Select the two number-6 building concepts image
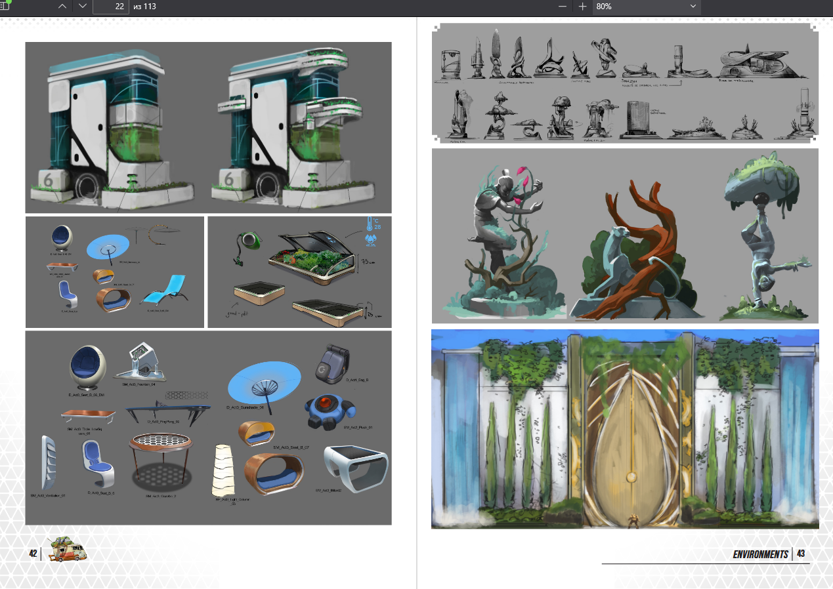This screenshot has height=589, width=833. coord(208,127)
